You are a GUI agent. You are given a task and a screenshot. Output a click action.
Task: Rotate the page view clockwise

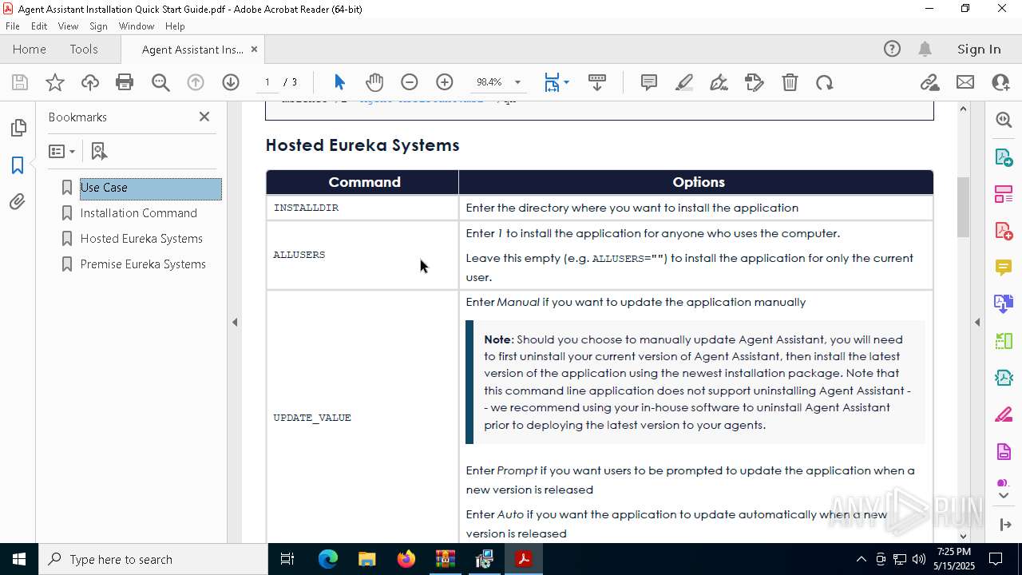(x=825, y=82)
